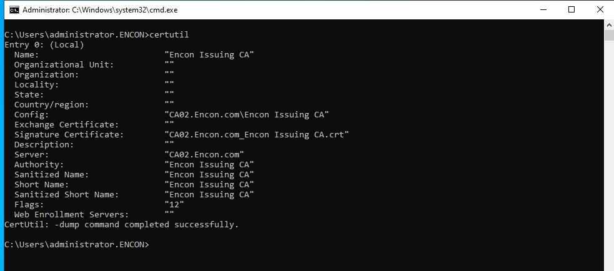Click the vertical scrollbar thumb

point(609,34)
